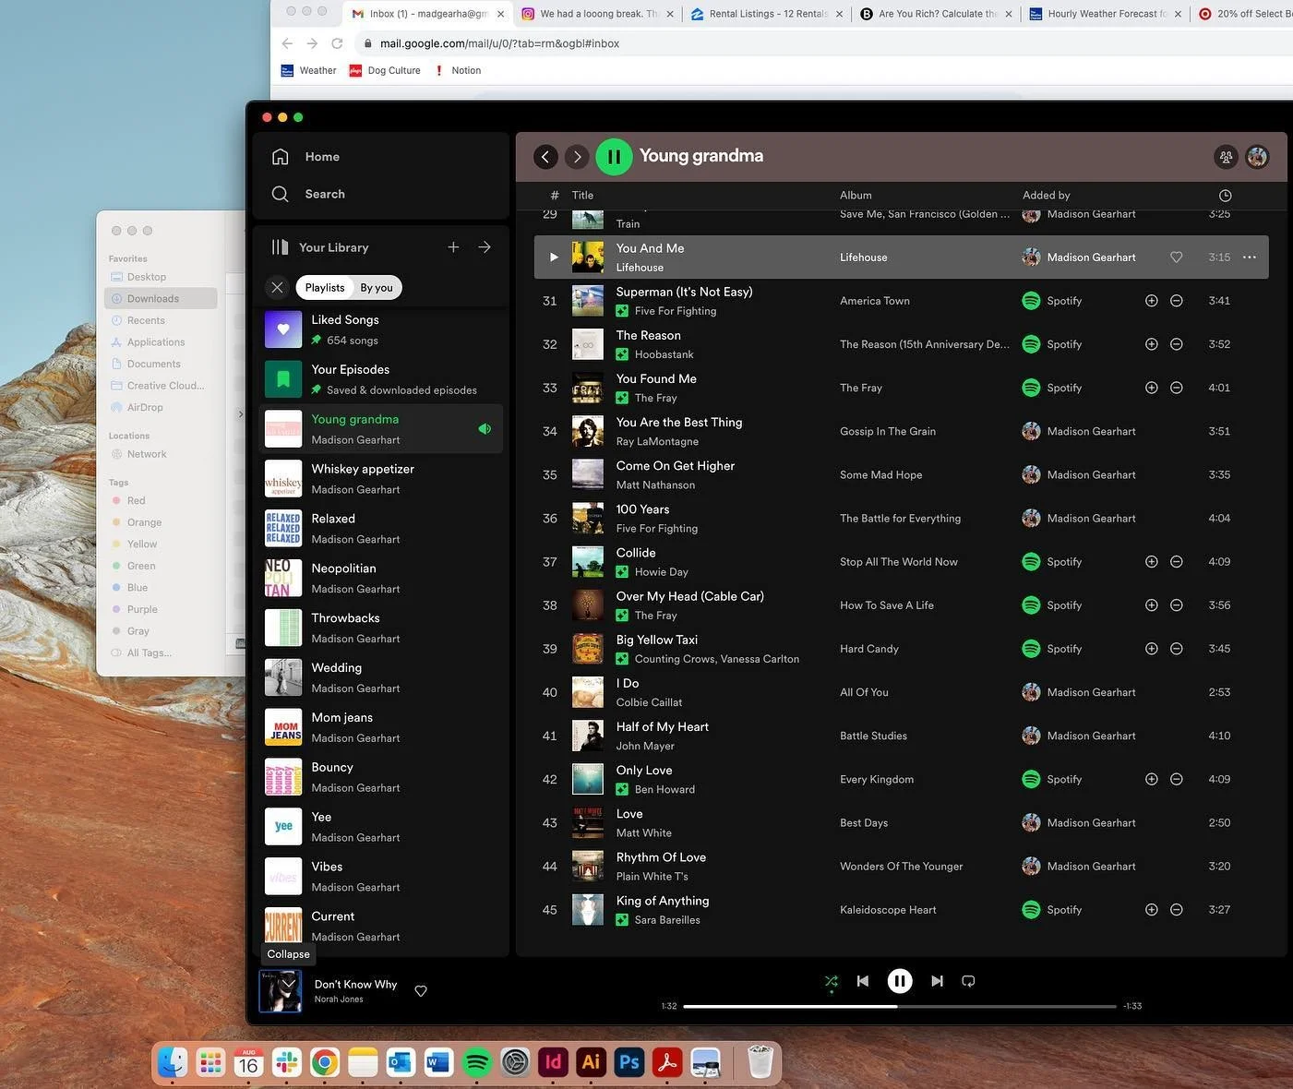Open the Throwbacks playlist

(x=382, y=628)
